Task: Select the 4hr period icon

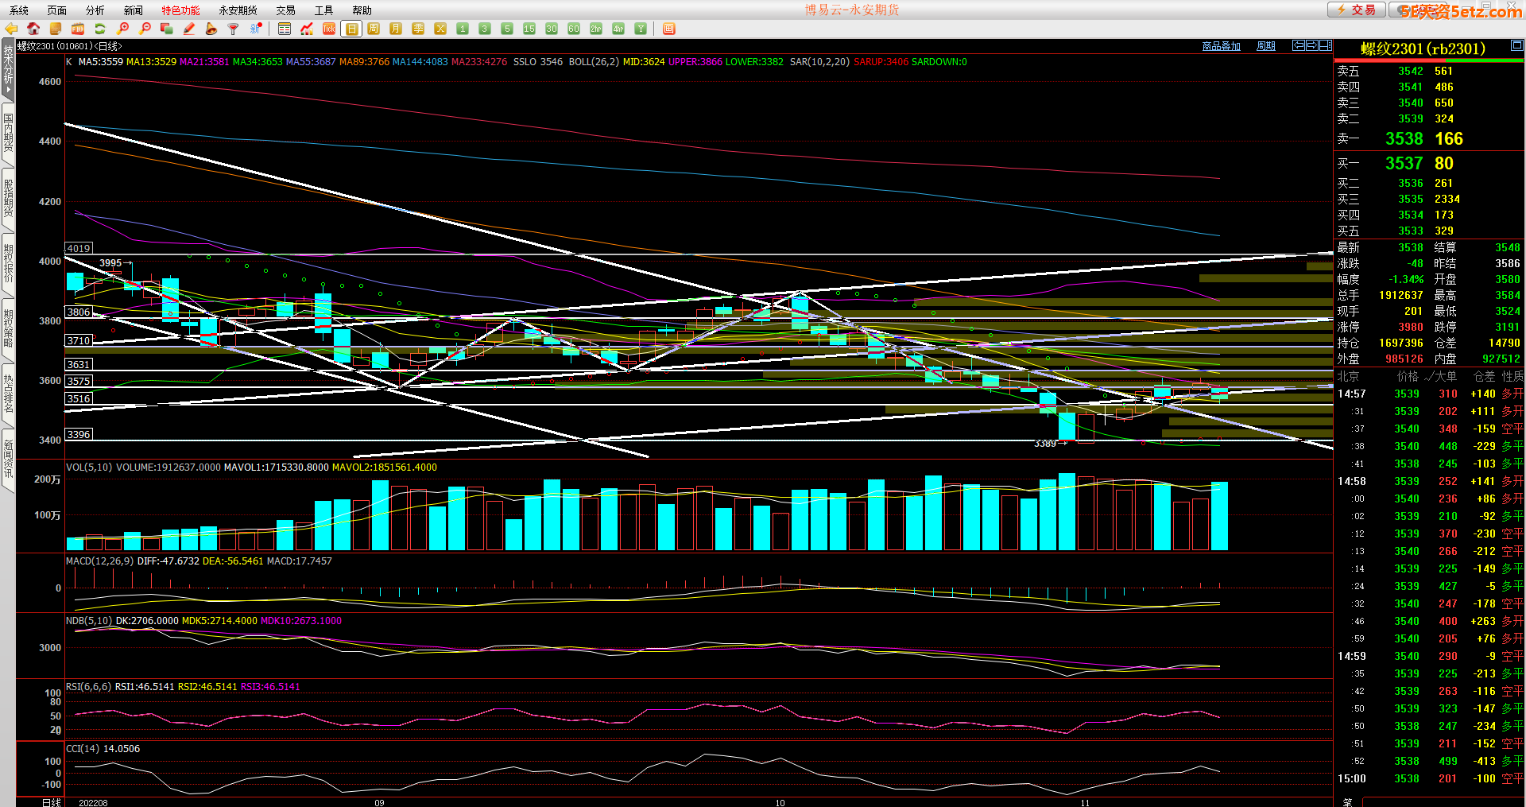Action: click(618, 29)
